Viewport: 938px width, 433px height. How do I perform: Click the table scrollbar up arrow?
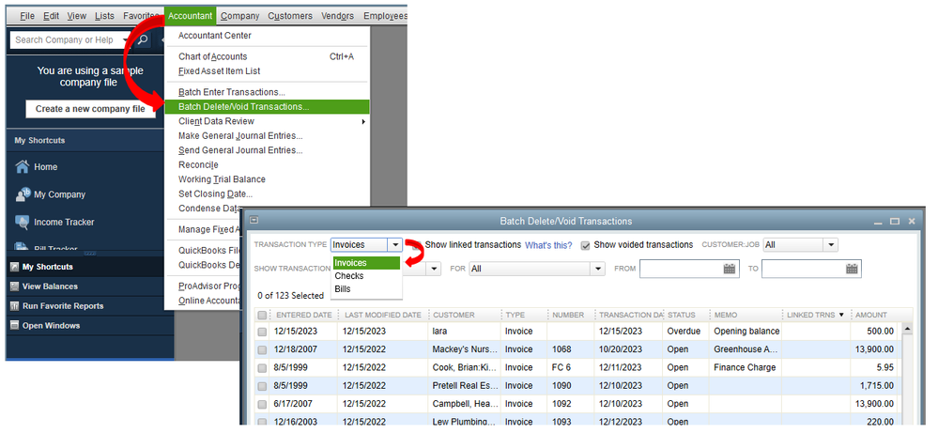[x=907, y=330]
